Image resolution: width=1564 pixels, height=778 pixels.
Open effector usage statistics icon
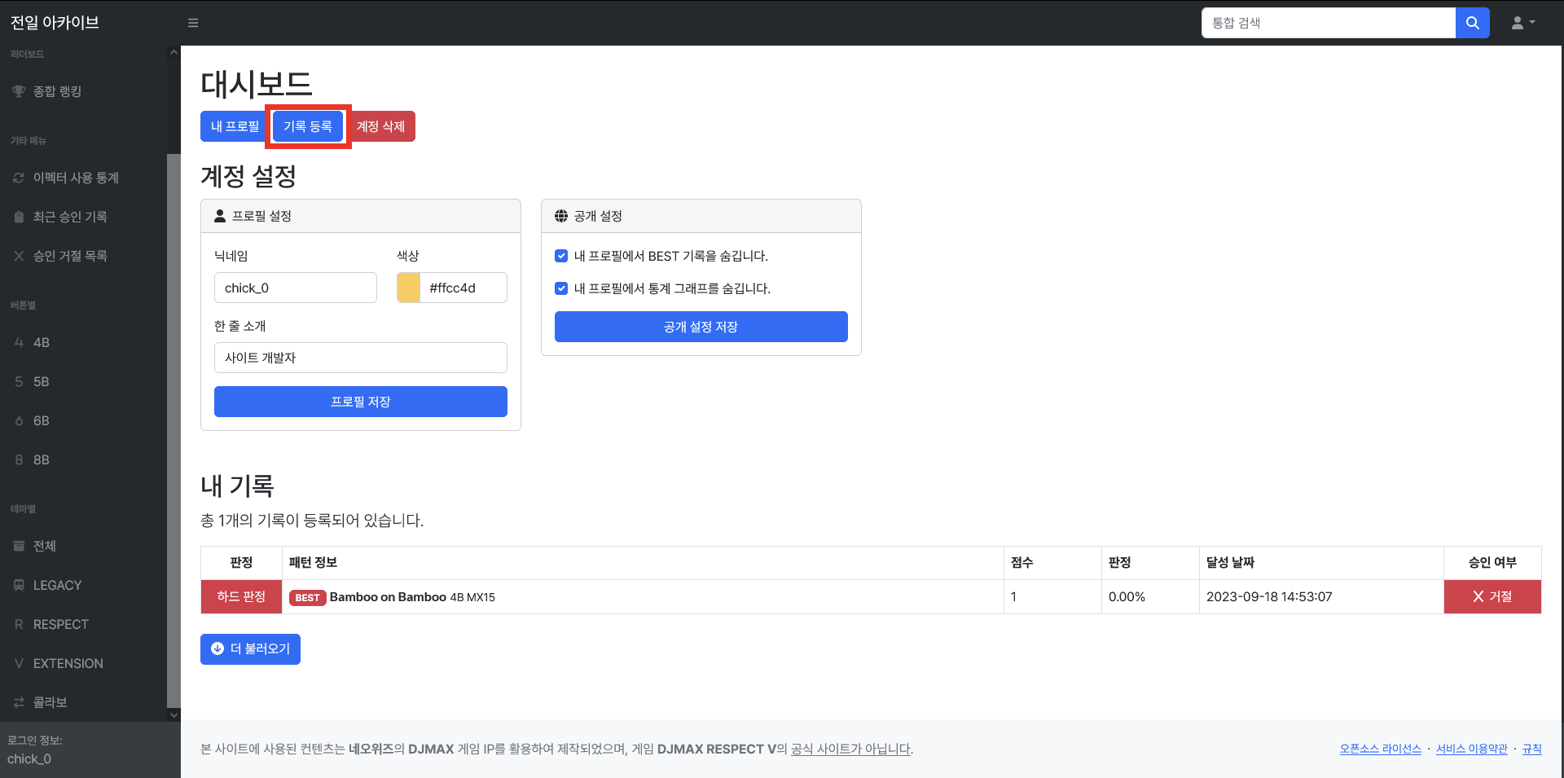click(19, 178)
